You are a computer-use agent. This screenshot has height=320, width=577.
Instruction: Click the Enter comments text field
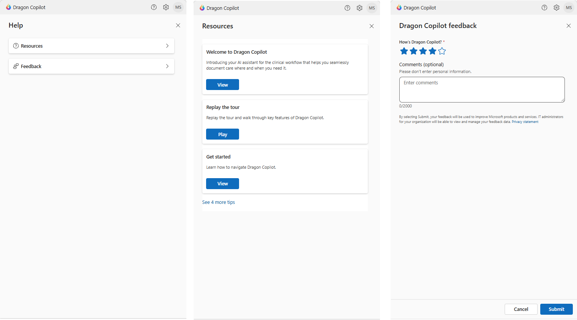pyautogui.click(x=482, y=89)
